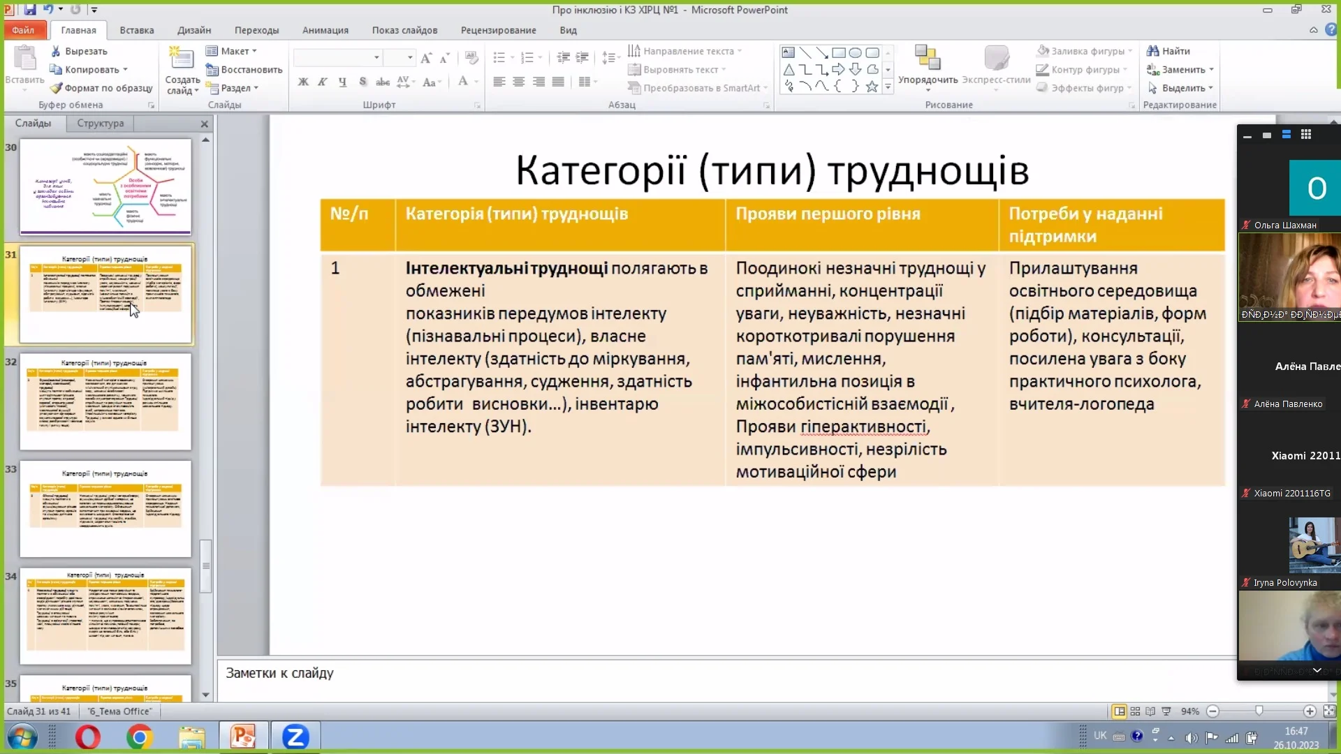Click the zoom slider handle
1341x754 pixels.
tap(1259, 711)
